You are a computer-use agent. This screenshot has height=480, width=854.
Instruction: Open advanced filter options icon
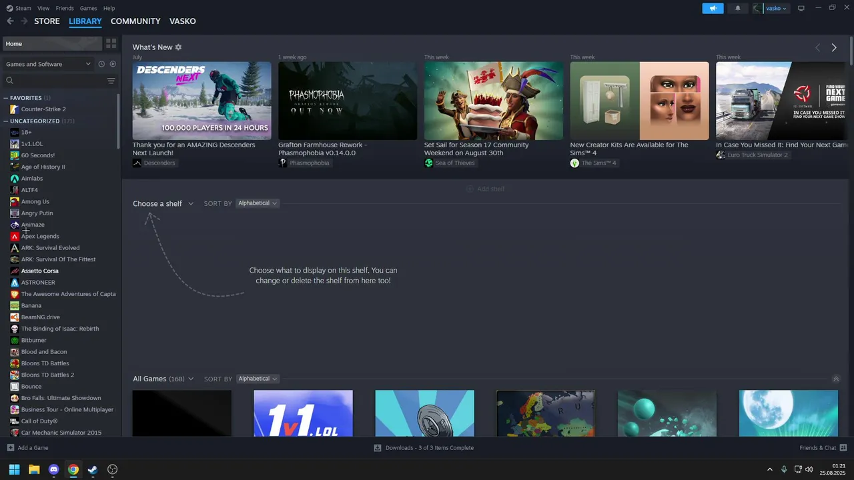click(x=111, y=81)
